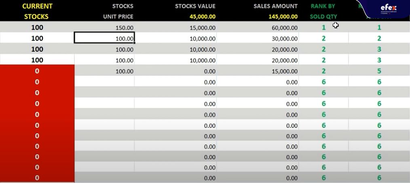The height and width of the screenshot is (183, 410).
Task: Select the sales amount cell 60,000.00
Action: point(258,28)
